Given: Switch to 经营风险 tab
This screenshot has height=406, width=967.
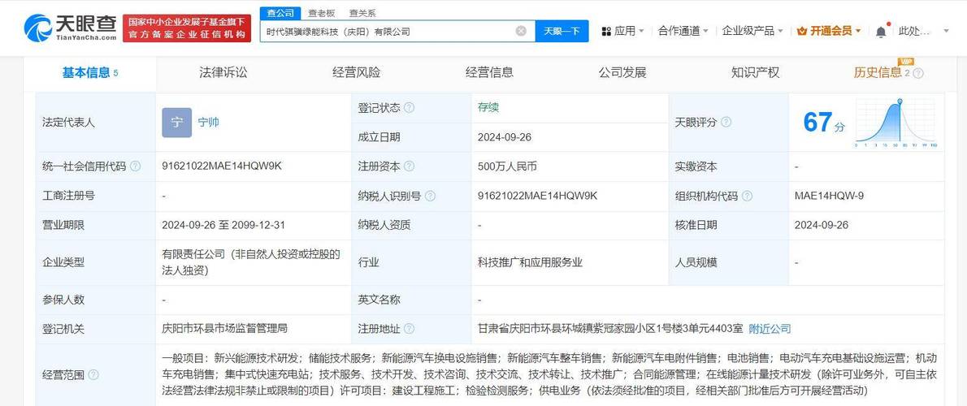Looking at the screenshot, I should (357, 73).
